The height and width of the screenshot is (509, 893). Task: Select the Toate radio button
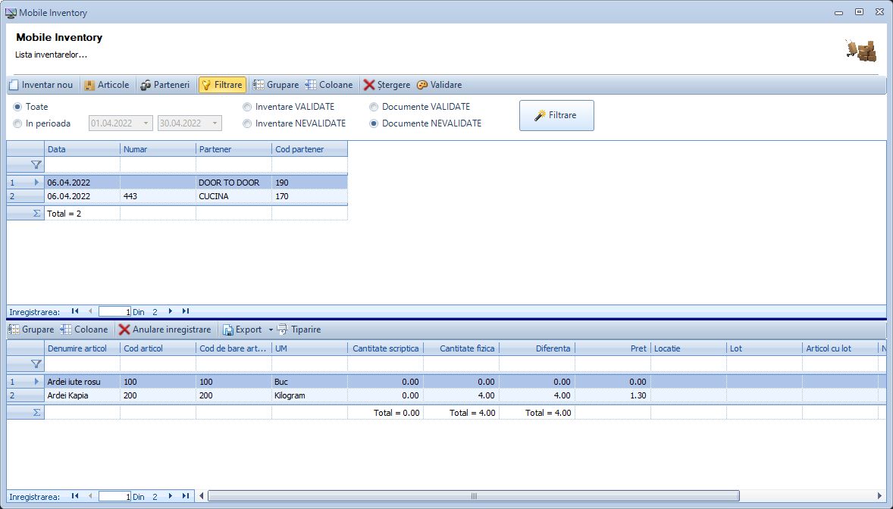(17, 106)
